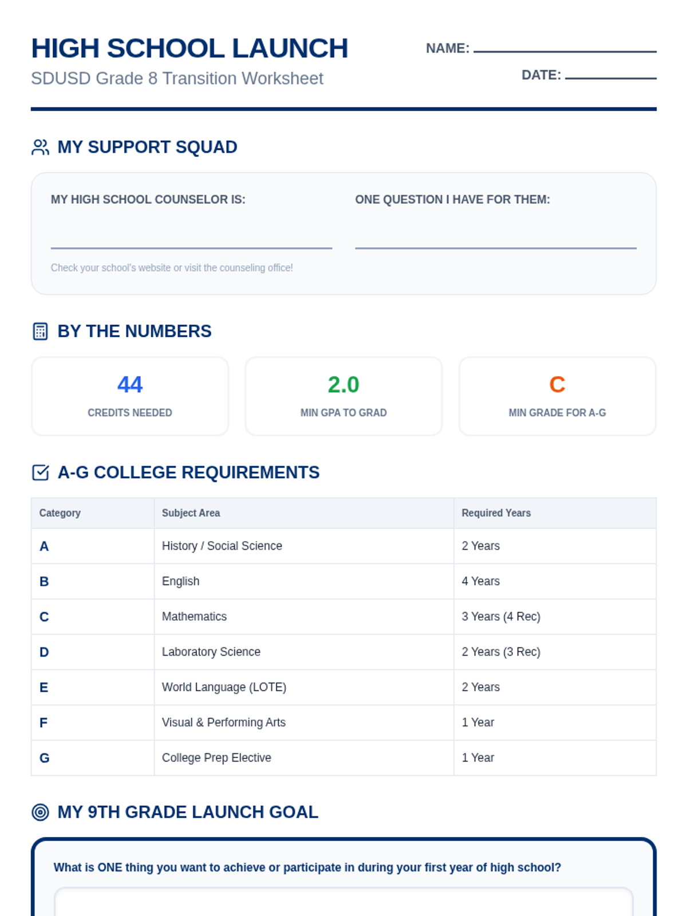Select the History / Social Science row
The image size is (687, 916).
[343, 546]
